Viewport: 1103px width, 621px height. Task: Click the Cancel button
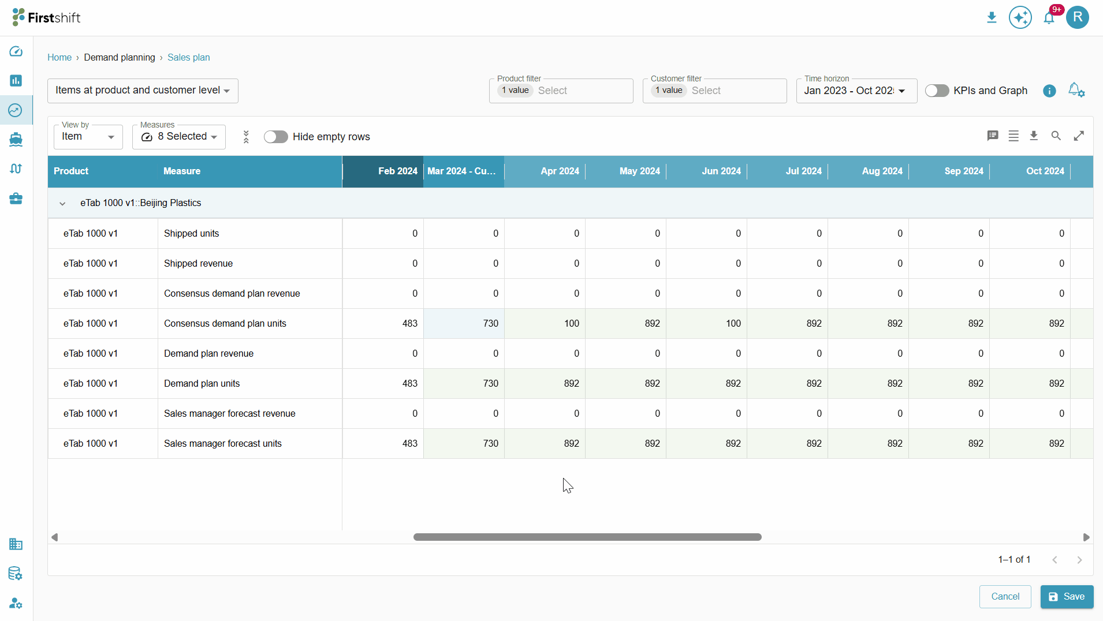point(1005,597)
